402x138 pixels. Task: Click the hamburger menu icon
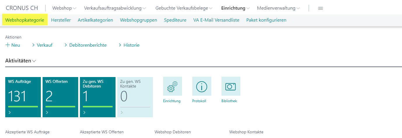[x=320, y=8]
